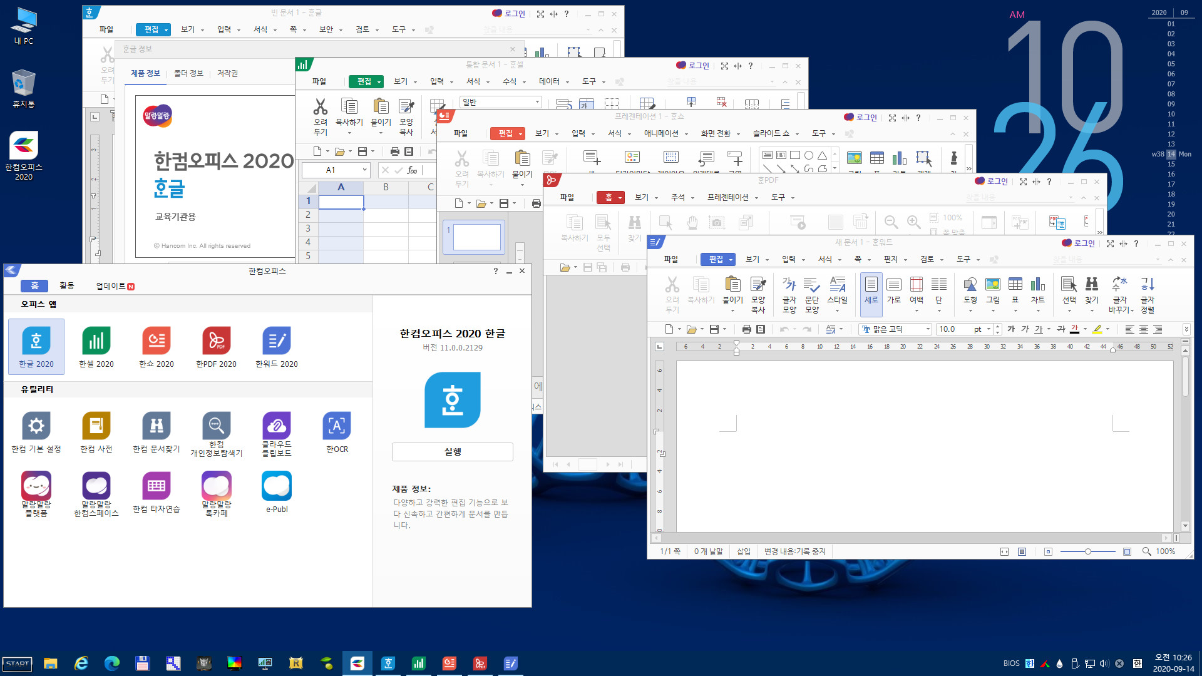Open 말랑말랑 플랫폼 icon
The image size is (1202, 676).
click(x=36, y=494)
